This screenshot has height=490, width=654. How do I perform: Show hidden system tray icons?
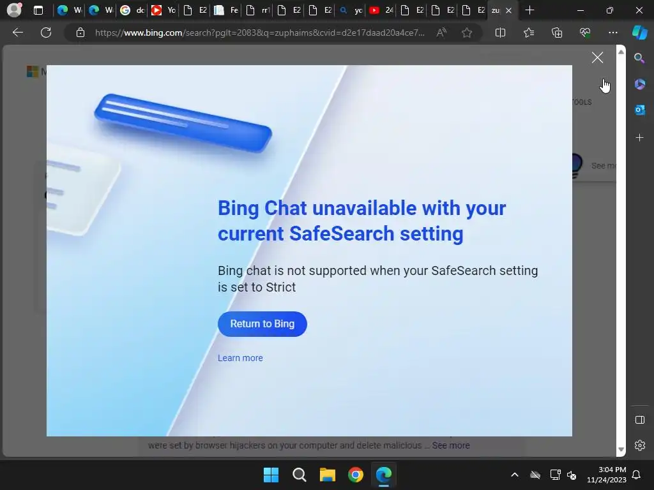coord(515,475)
